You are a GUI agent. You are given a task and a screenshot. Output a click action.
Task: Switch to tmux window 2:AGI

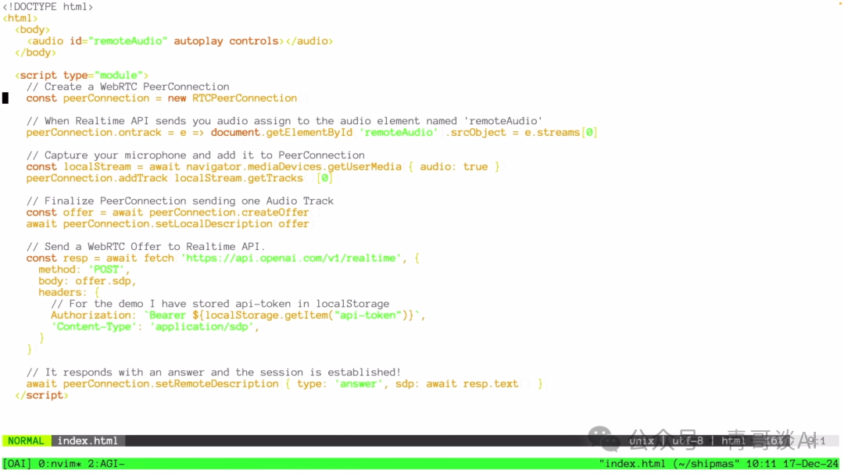(107, 464)
